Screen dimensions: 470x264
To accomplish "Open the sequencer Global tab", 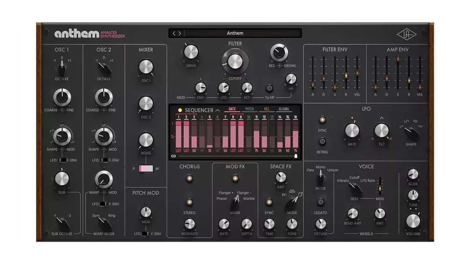I will click(x=284, y=109).
